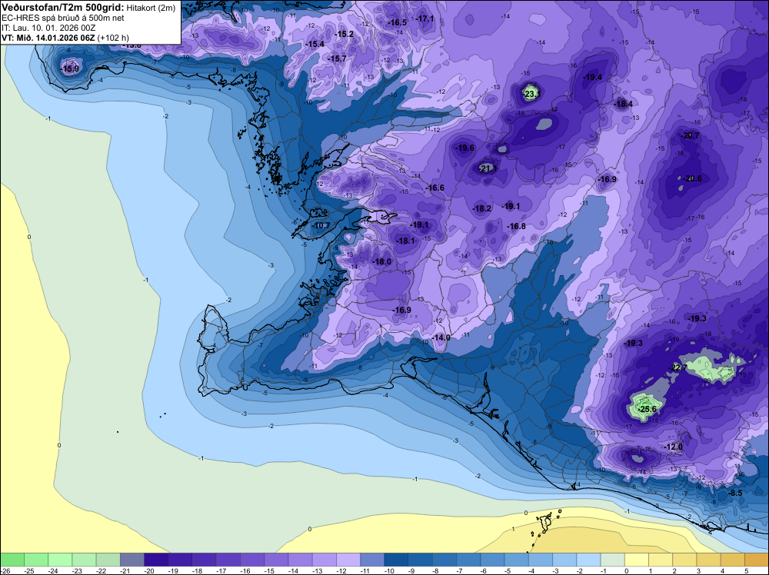Image resolution: width=769 pixels, height=575 pixels.
Task: Click the -16.5 temperature label
Action: [398, 22]
